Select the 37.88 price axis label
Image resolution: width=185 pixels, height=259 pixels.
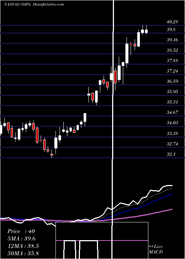tap(172, 60)
